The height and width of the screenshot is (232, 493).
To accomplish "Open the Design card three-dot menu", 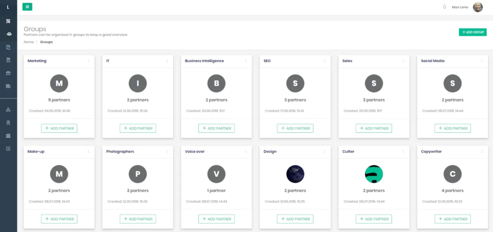I will 325,152.
